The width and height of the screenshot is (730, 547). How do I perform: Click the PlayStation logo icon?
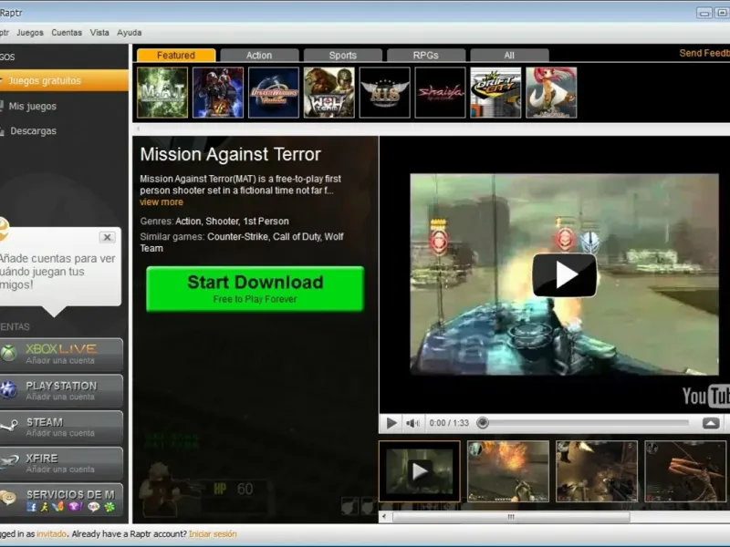coord(8,390)
